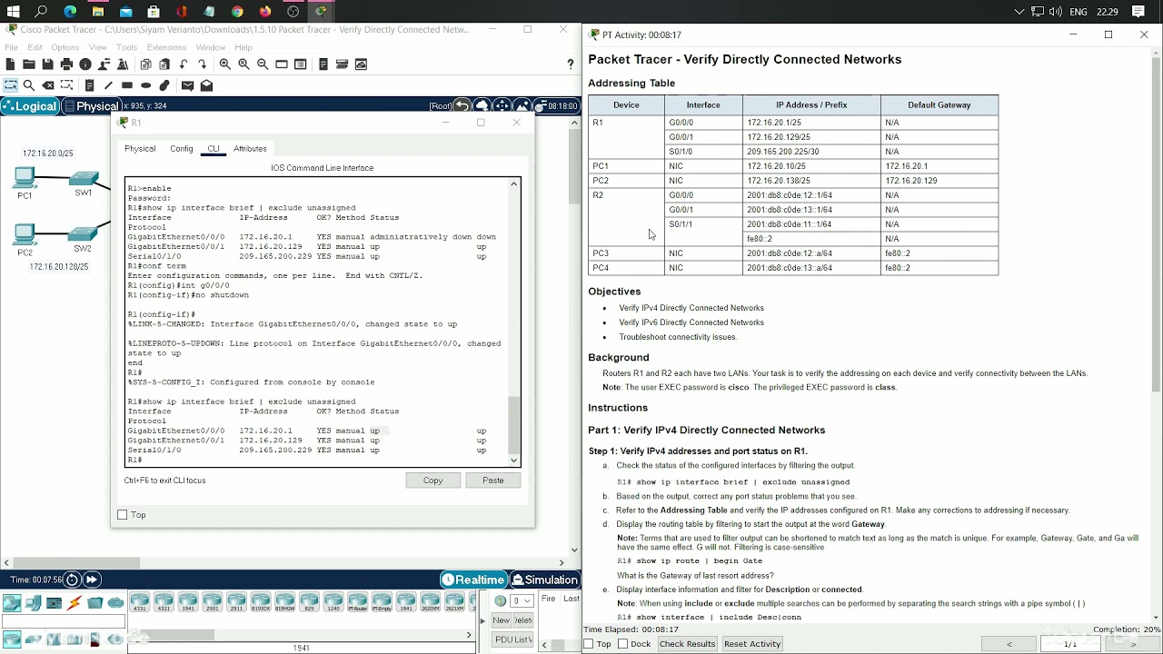The height and width of the screenshot is (654, 1163).
Task: Click the Redo arrow icon in toolbar
Action: 202,64
